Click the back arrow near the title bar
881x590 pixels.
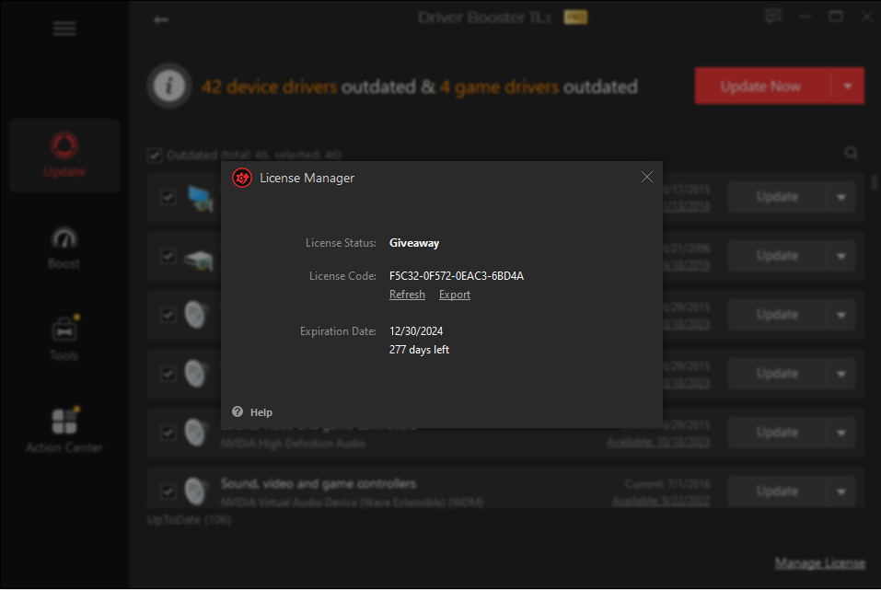tap(160, 17)
